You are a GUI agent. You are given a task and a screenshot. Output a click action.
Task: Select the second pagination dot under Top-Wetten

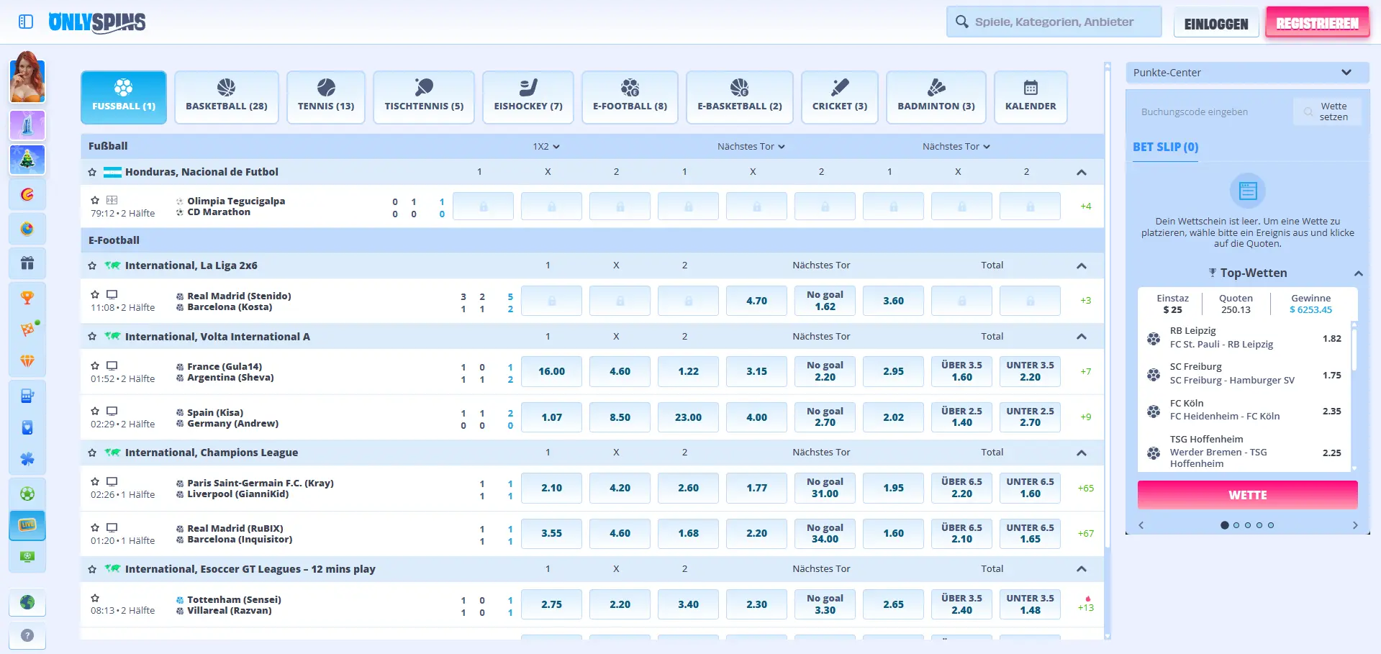tap(1236, 525)
